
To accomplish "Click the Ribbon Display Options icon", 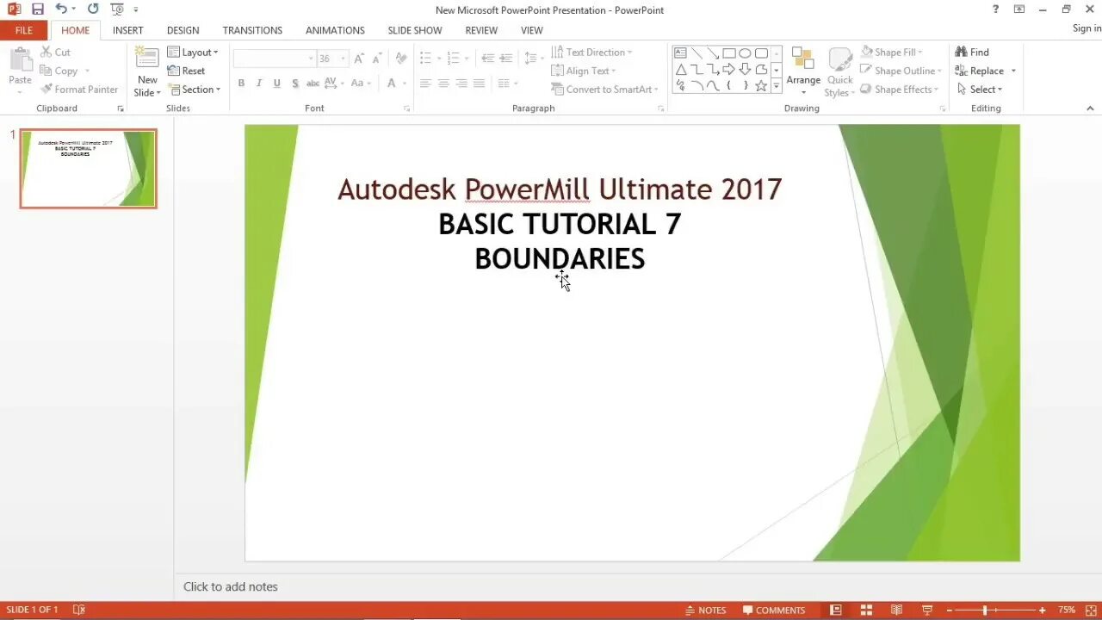I will click(x=1019, y=9).
